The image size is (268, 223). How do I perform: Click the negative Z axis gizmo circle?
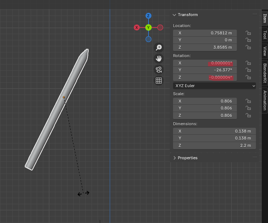148,39
